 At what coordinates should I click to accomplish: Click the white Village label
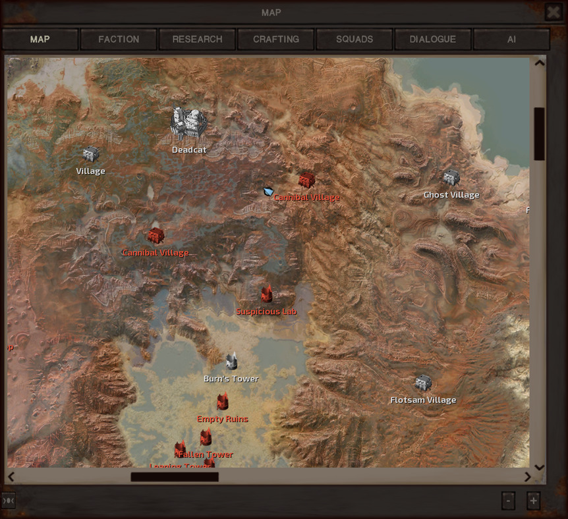pyautogui.click(x=90, y=171)
